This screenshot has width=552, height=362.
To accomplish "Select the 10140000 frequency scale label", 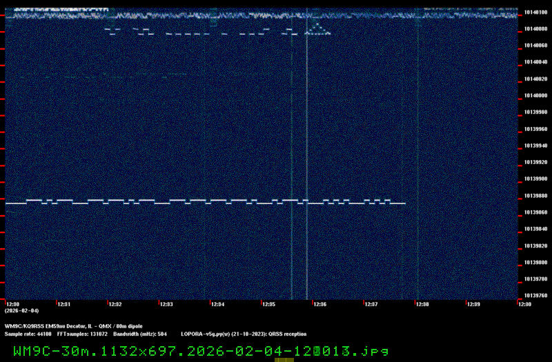I will pos(535,96).
